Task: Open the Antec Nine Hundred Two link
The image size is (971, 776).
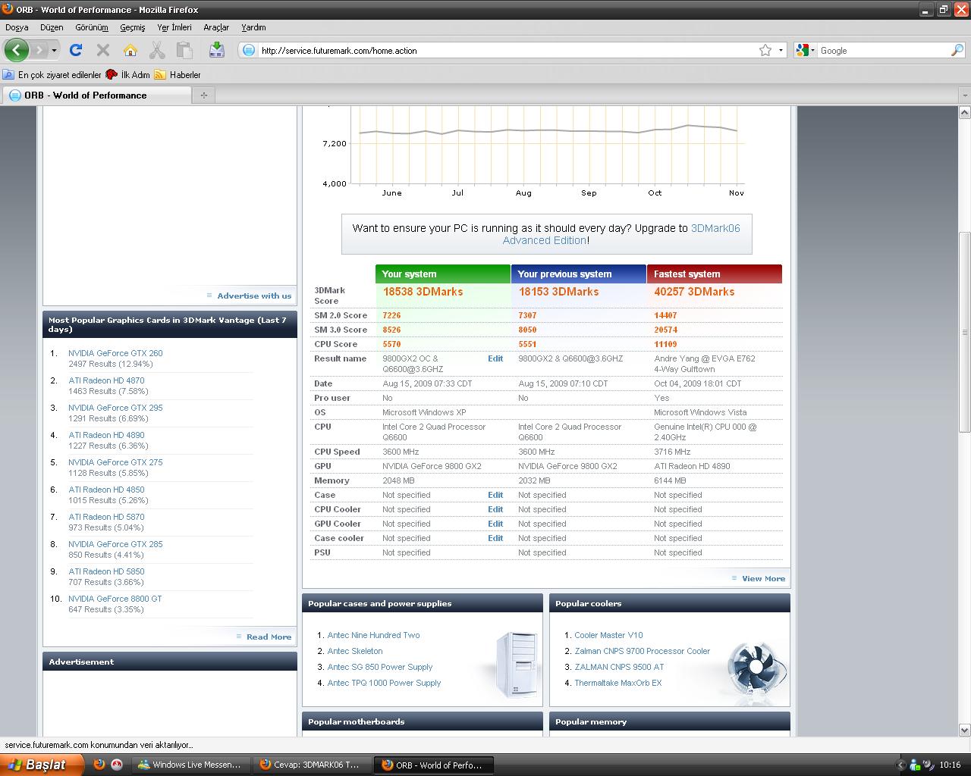Action: coord(373,635)
